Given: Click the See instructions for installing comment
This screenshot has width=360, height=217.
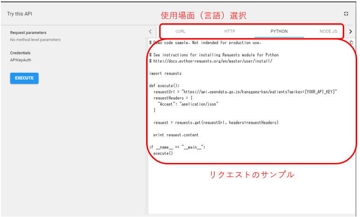Looking at the screenshot, I should click(214, 55).
